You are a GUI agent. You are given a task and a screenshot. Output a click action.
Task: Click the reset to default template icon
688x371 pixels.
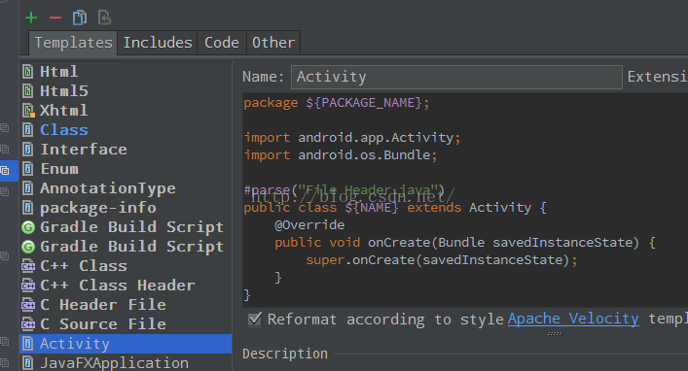[x=104, y=17]
